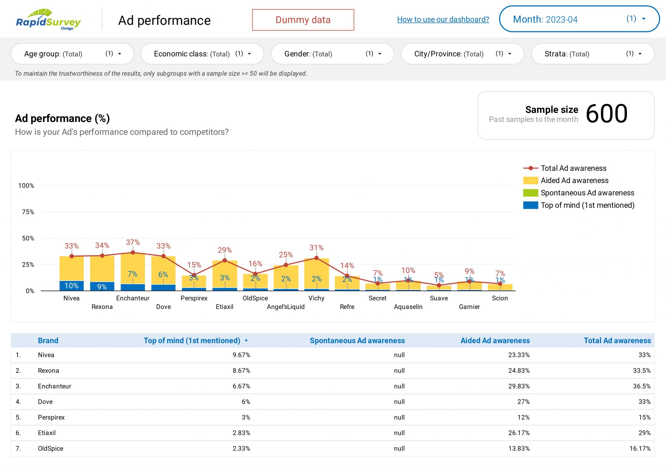
Task: Open How to use our dashboard link
Action: click(x=443, y=20)
